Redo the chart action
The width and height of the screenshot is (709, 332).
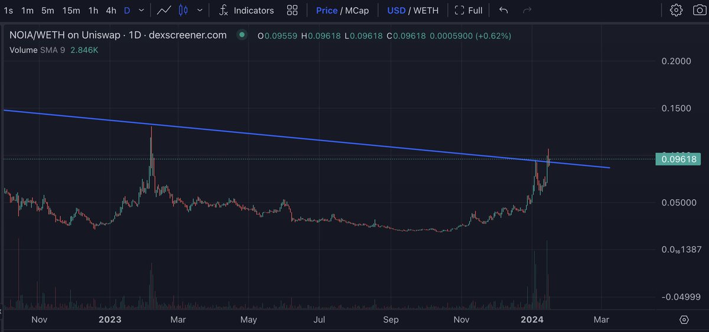pos(528,10)
